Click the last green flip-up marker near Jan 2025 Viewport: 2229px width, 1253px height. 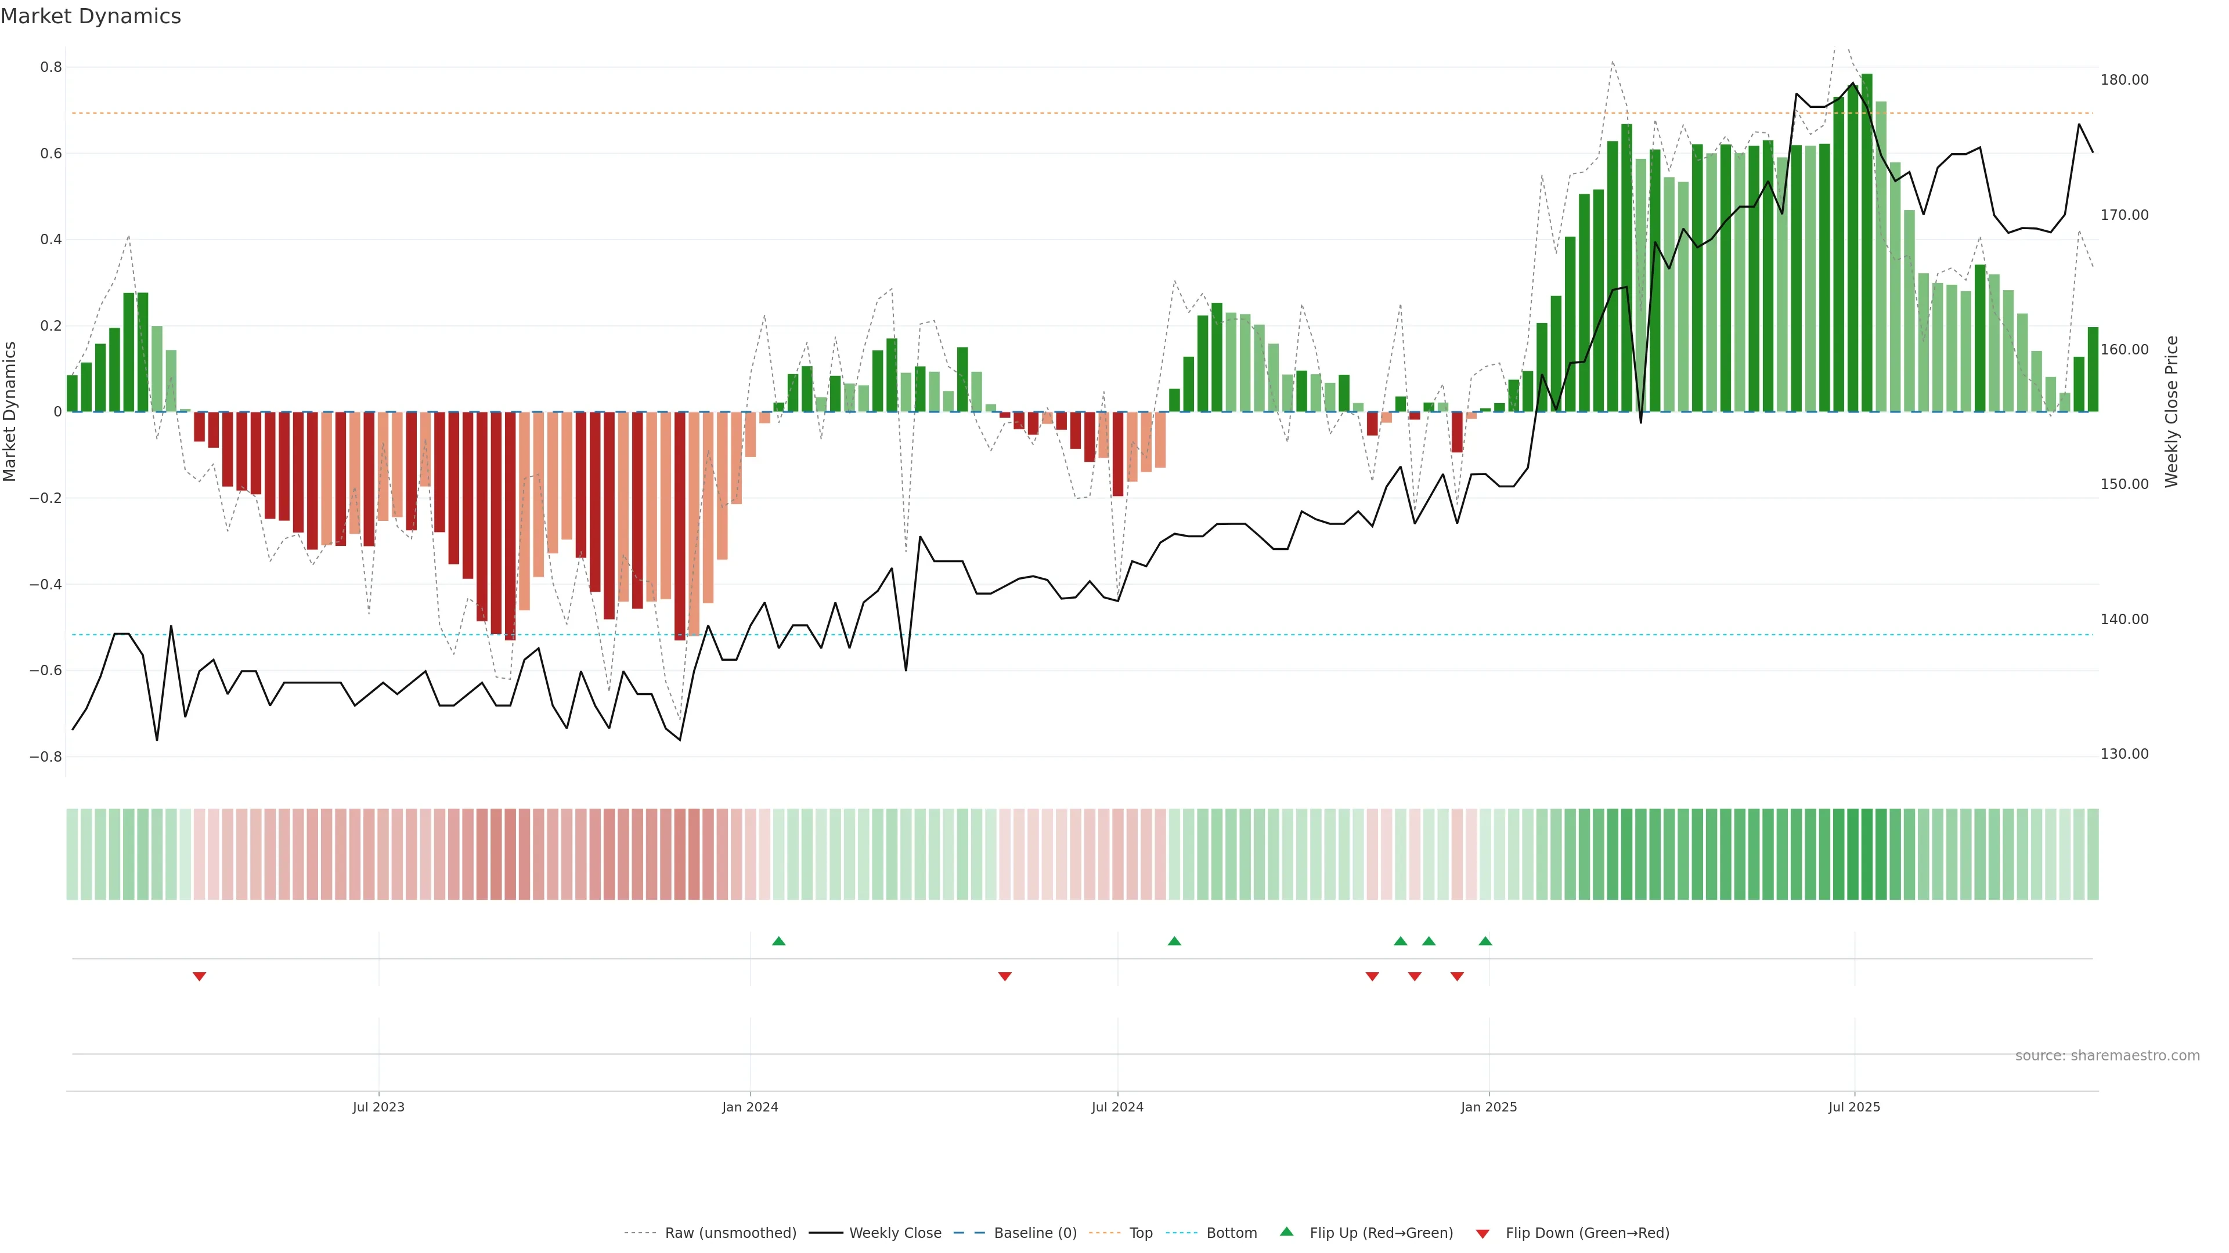1485,941
